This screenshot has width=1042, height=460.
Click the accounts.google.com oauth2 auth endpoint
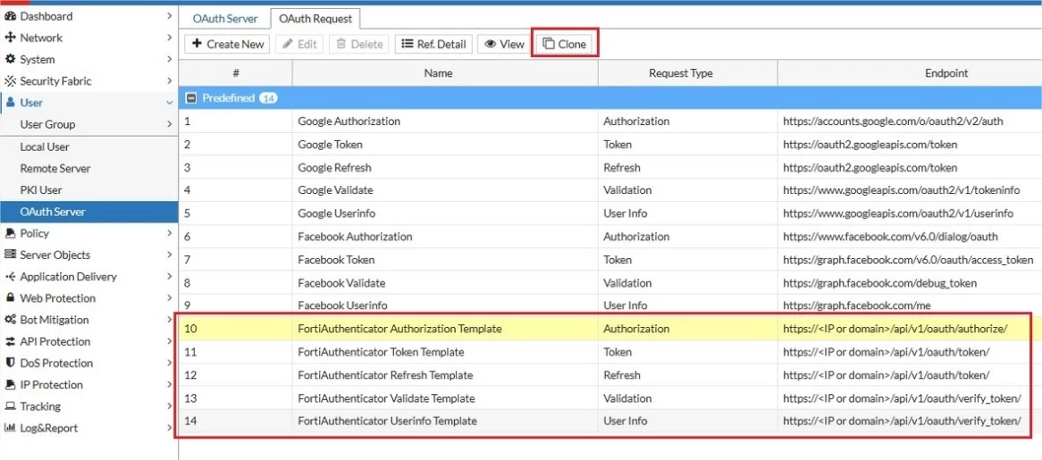(x=893, y=121)
